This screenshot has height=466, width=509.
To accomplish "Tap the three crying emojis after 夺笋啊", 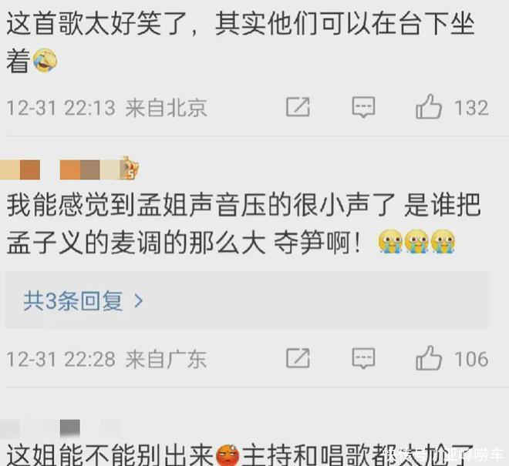I will click(416, 241).
